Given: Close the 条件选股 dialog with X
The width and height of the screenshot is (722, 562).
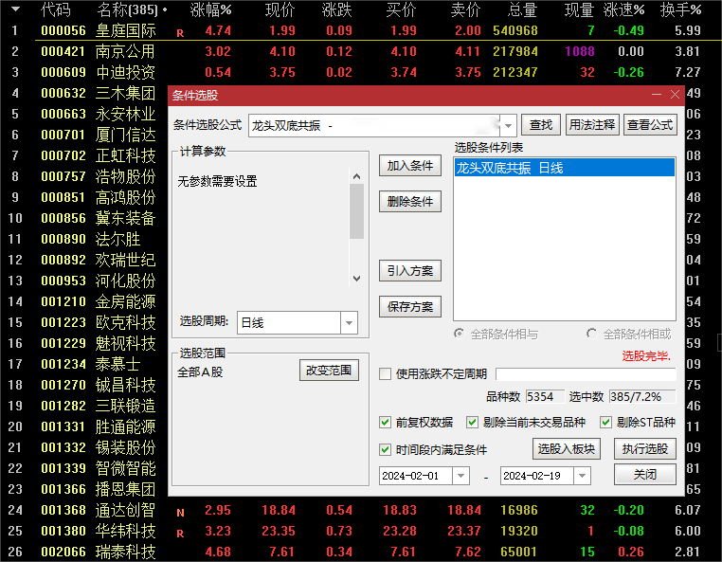Looking at the screenshot, I should (675, 95).
